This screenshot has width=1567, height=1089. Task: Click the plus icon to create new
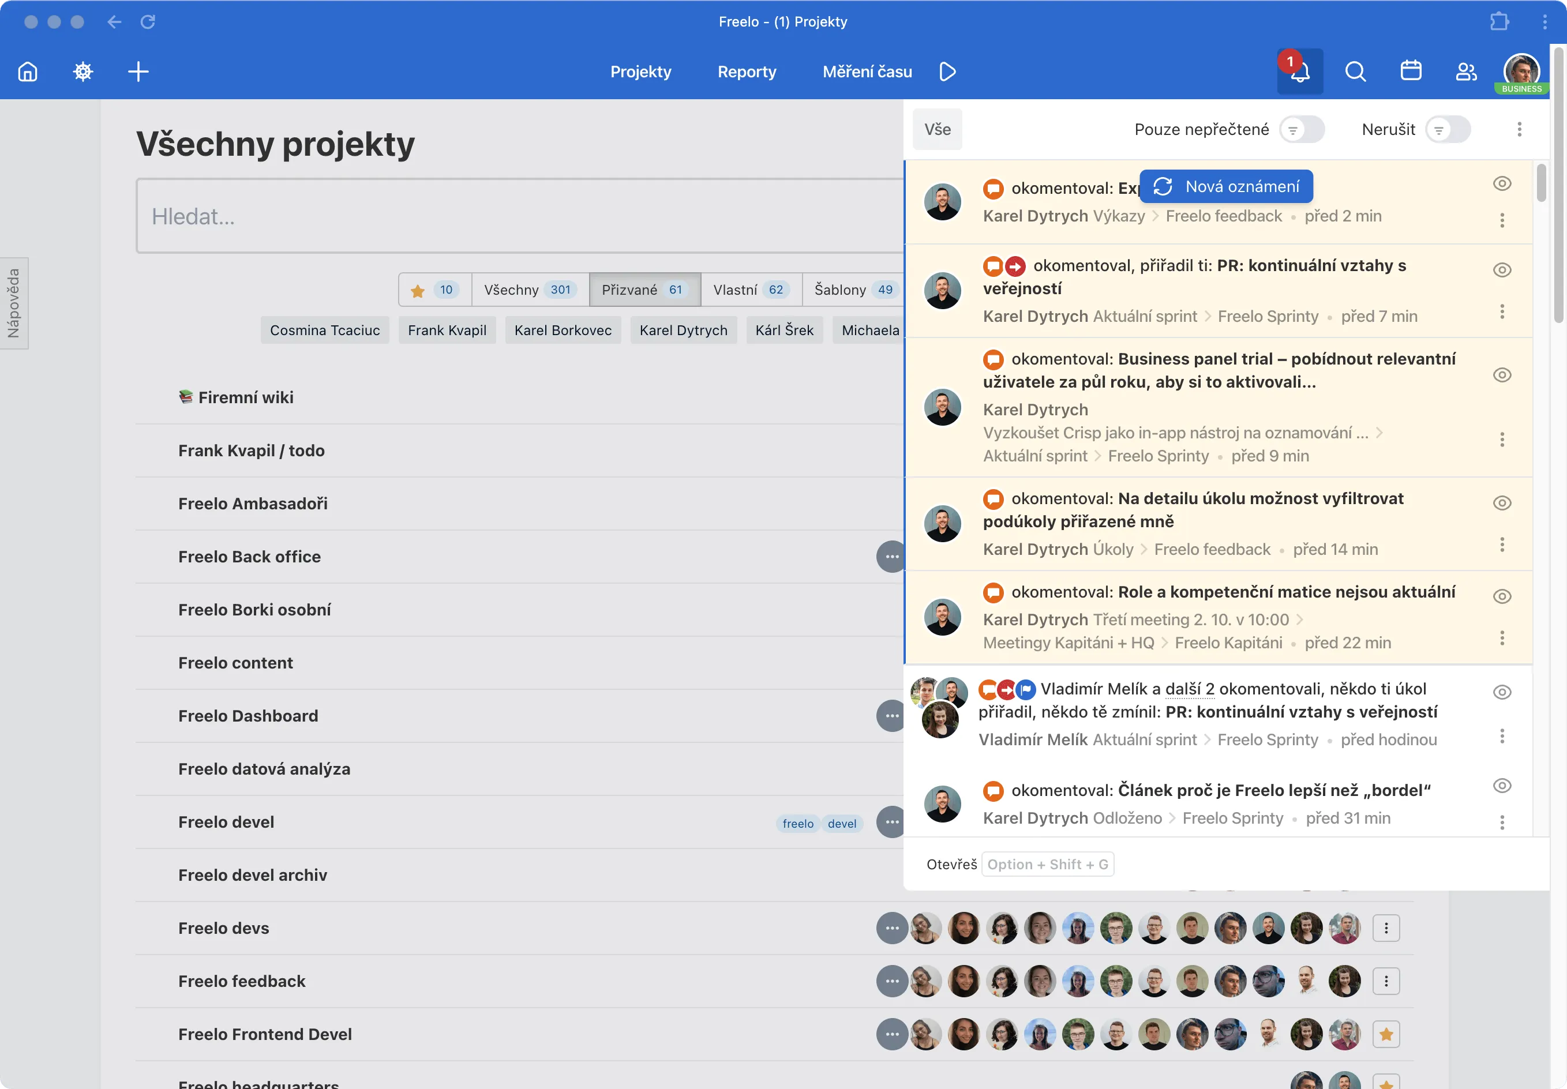click(138, 72)
